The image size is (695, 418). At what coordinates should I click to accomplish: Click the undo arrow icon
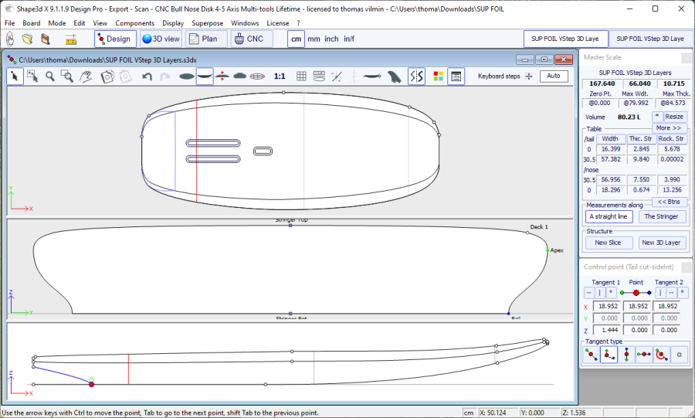[147, 76]
